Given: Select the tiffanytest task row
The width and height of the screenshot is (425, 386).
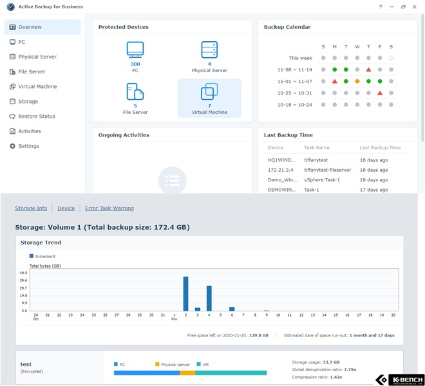Looking at the screenshot, I should point(337,160).
